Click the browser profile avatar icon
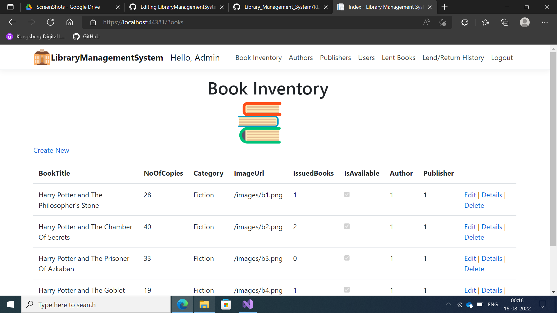The height and width of the screenshot is (313, 557). tap(525, 22)
